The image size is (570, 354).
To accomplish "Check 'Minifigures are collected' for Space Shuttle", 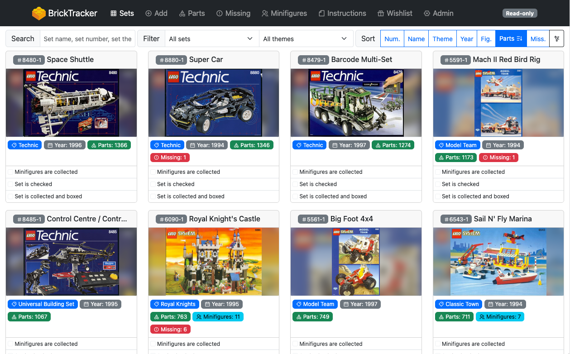I will coord(10,172).
